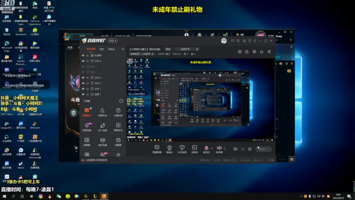
Task: Open the 多人连麦 multi-person mic tool
Action: click(x=103, y=127)
